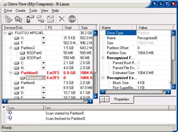Click drive list scroll down arrow
This screenshot has width=178, height=132.
point(95,96)
